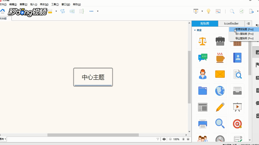259x145 pixels.
Task: Select the newspaper layout clip art
Action: click(x=203, y=107)
